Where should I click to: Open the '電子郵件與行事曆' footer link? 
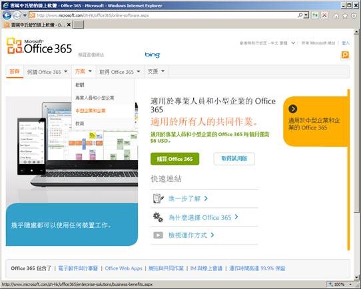pos(78,268)
